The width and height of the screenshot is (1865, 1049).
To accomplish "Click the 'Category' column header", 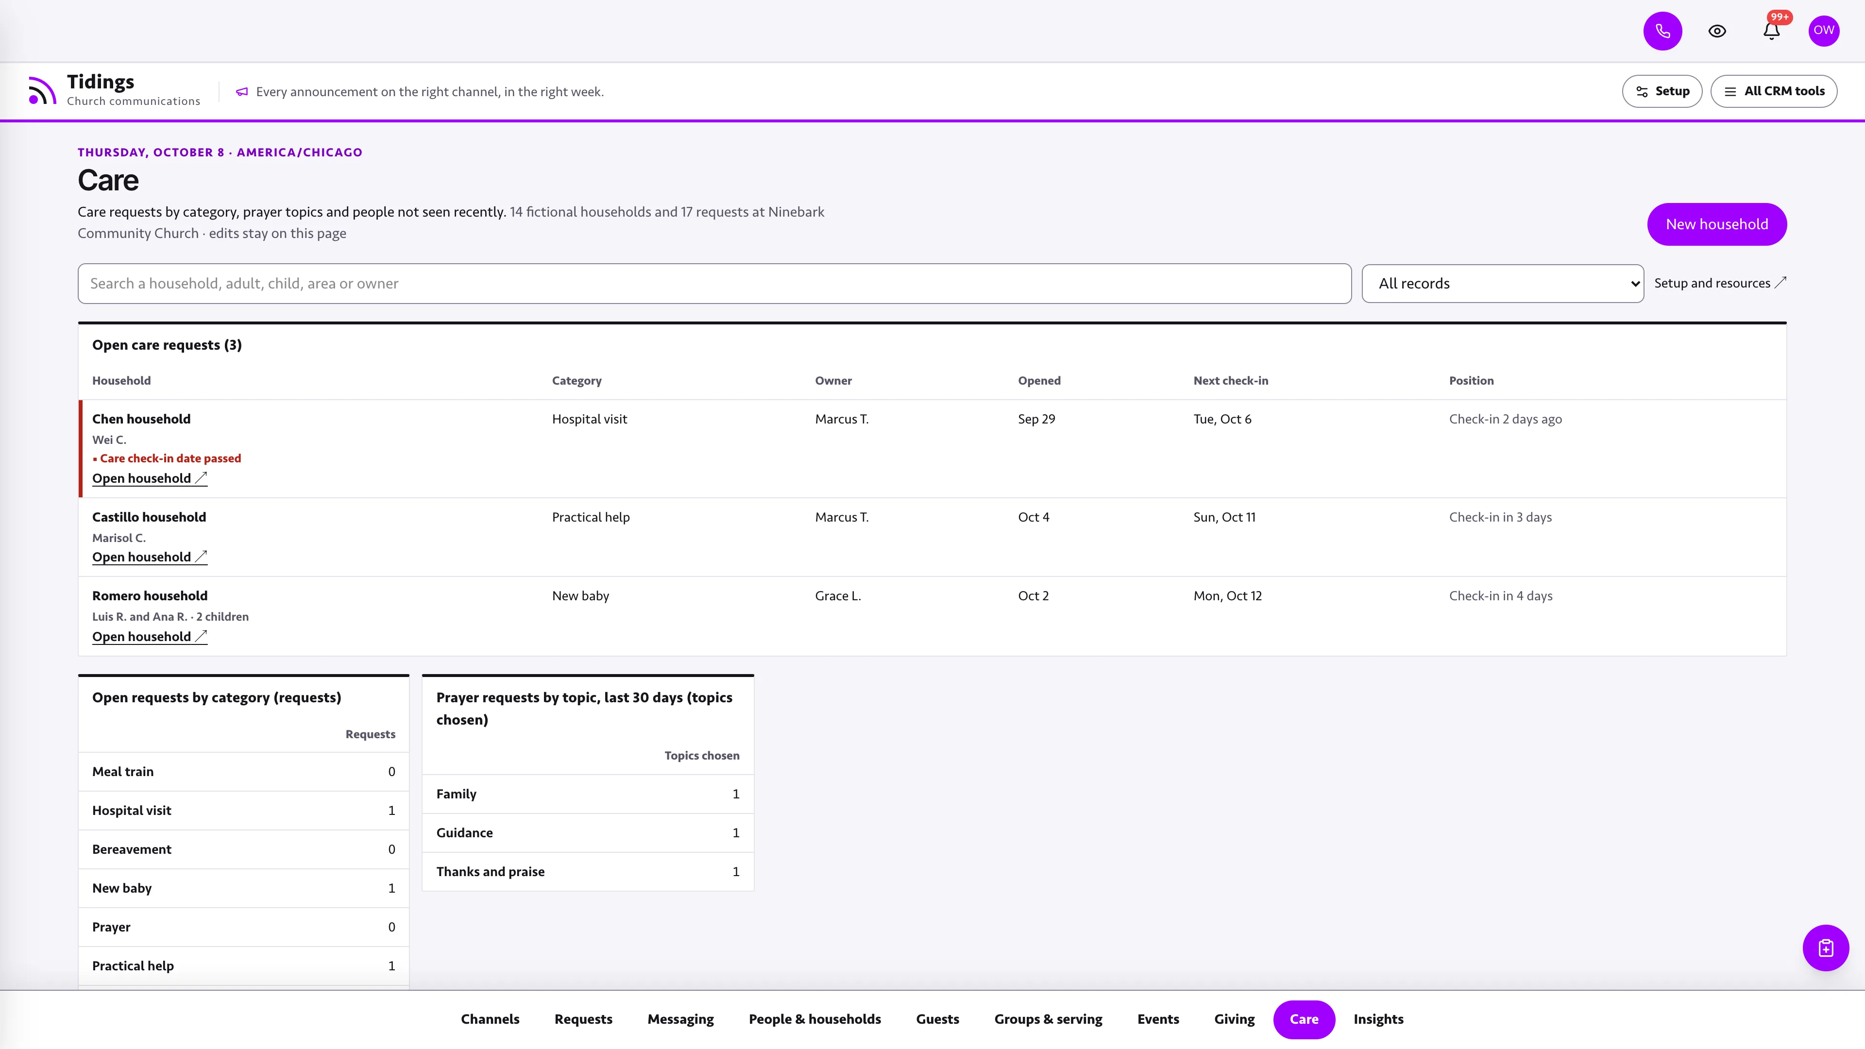I will [576, 381].
